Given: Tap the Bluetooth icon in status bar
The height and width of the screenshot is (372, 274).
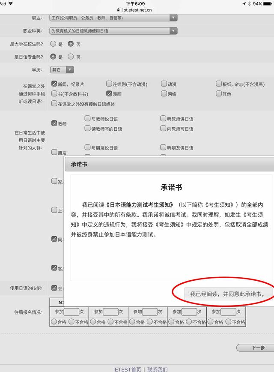Looking at the screenshot, I should [249, 3].
